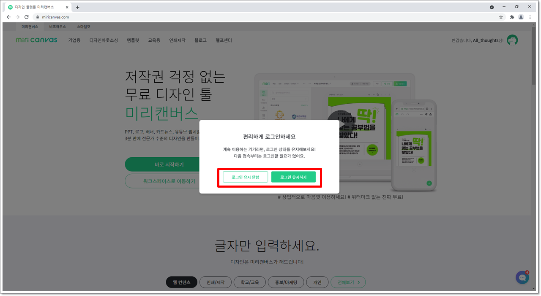Click 글자만 입력하세요 heading text
541x296 pixels.
(267, 245)
